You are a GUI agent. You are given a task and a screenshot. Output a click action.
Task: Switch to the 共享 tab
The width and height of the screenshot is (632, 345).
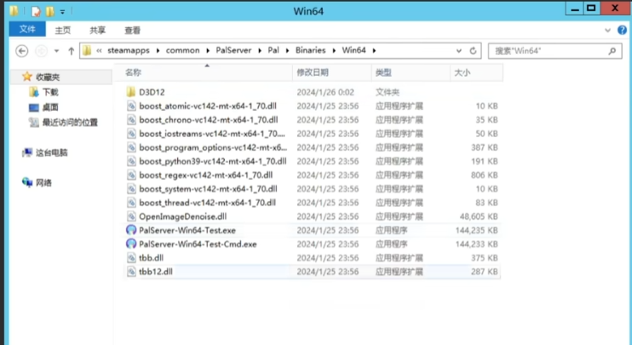[x=98, y=30]
